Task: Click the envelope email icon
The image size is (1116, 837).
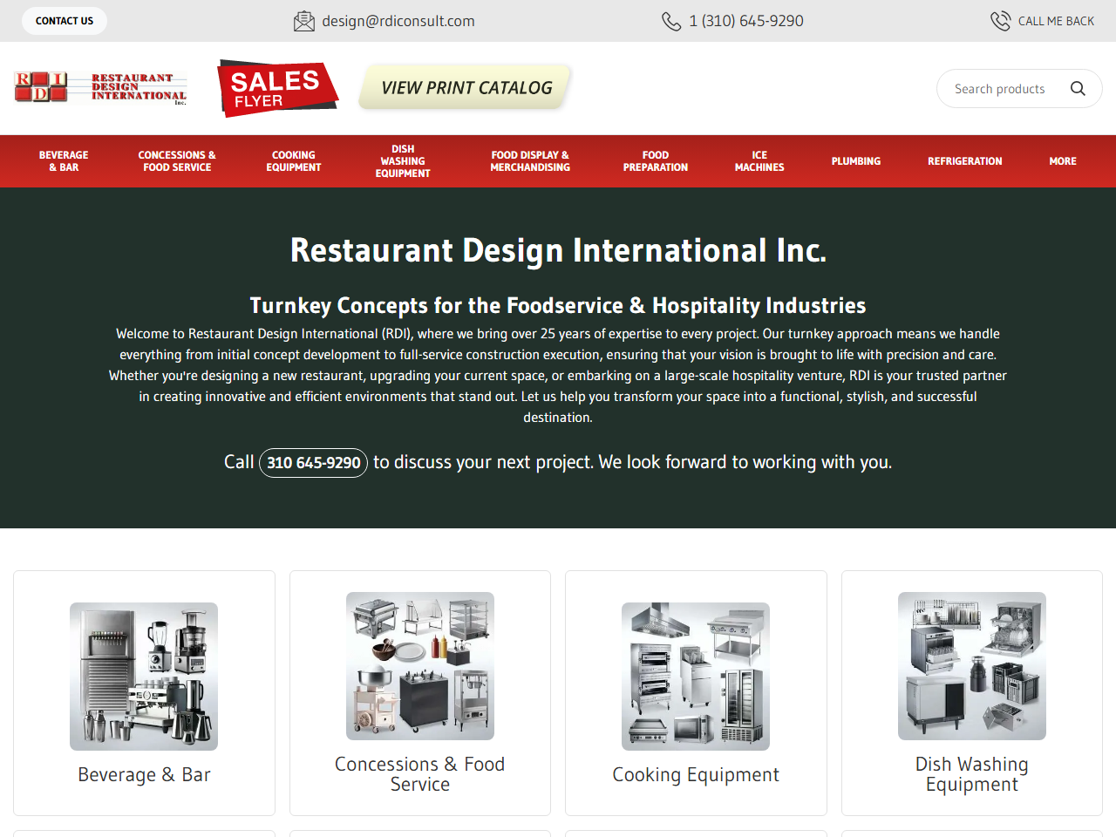Action: point(304,21)
